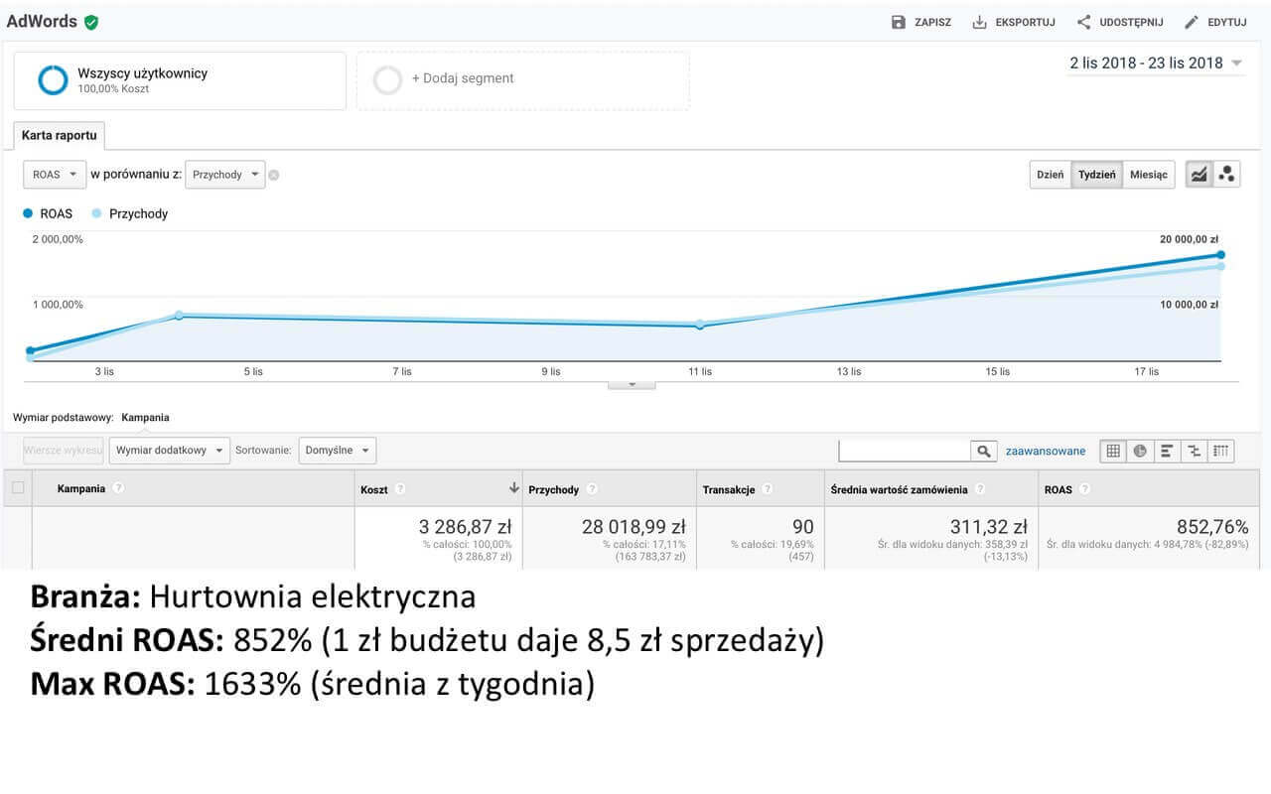
Task: Open the date range picker
Action: [x=1155, y=64]
